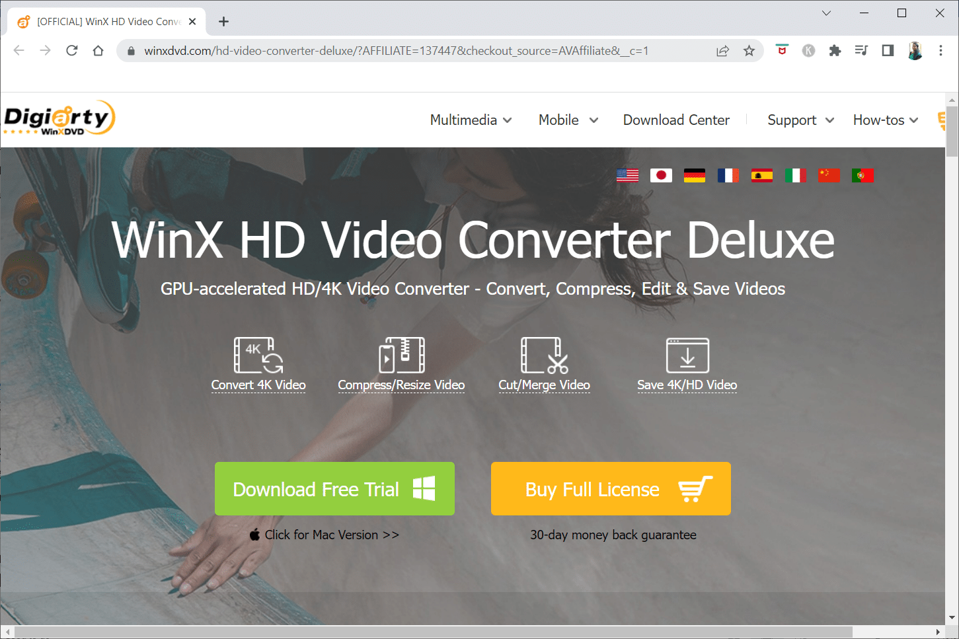Screen dimensions: 959x639
Task: Select the French flag language
Action: pyautogui.click(x=728, y=175)
